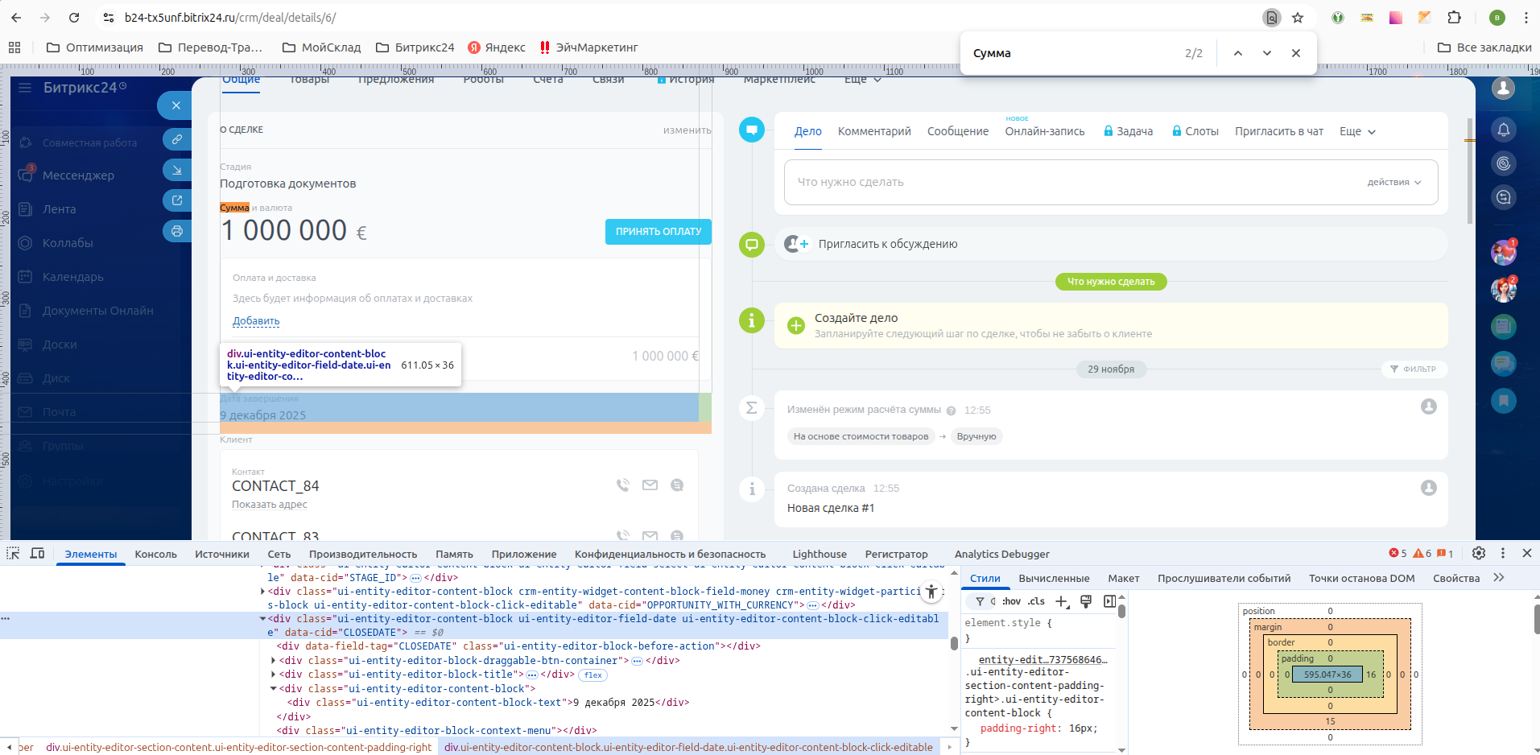This screenshot has width=1540, height=755.
Task: Open the 'действия' dropdown in task field
Action: 1393,183
